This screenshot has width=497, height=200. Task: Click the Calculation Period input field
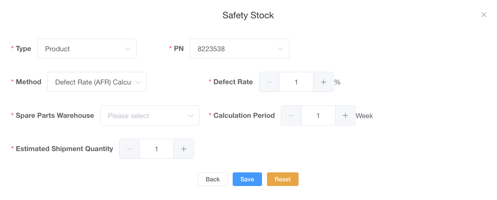point(318,116)
